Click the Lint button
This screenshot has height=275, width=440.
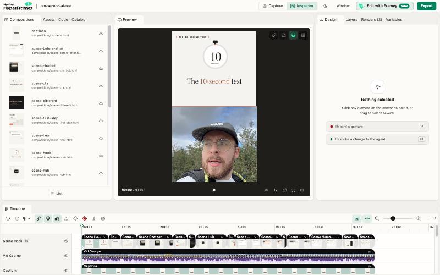coord(57,194)
